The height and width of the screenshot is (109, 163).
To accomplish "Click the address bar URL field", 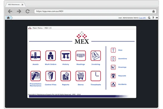I will pos(95,11).
